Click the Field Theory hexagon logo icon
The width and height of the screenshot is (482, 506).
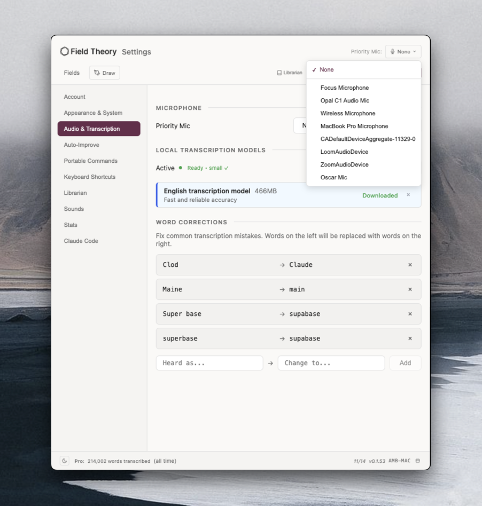pyautogui.click(x=64, y=51)
